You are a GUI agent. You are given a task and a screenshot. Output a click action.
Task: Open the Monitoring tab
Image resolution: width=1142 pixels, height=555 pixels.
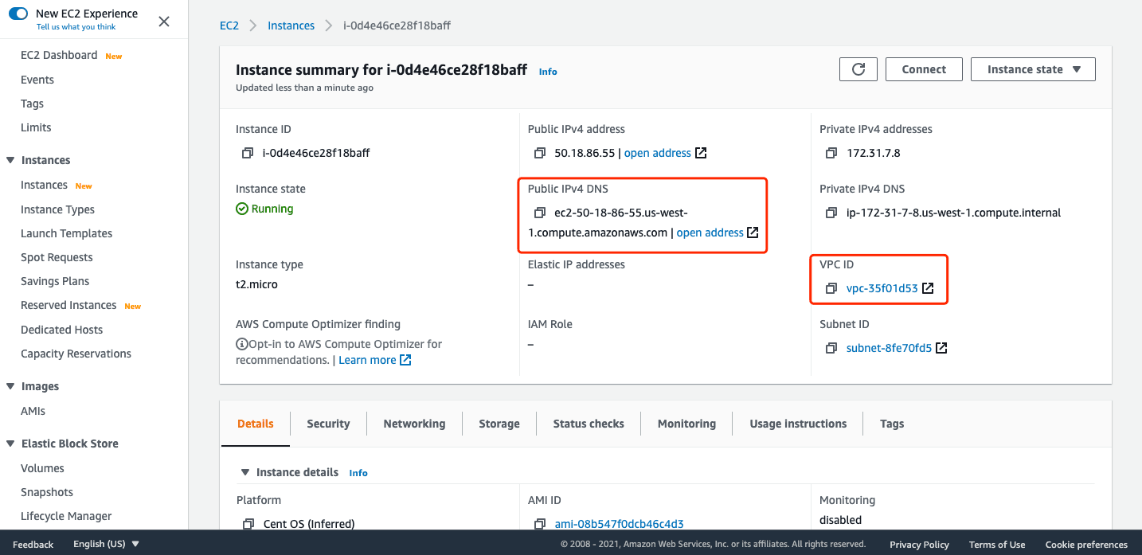point(686,424)
